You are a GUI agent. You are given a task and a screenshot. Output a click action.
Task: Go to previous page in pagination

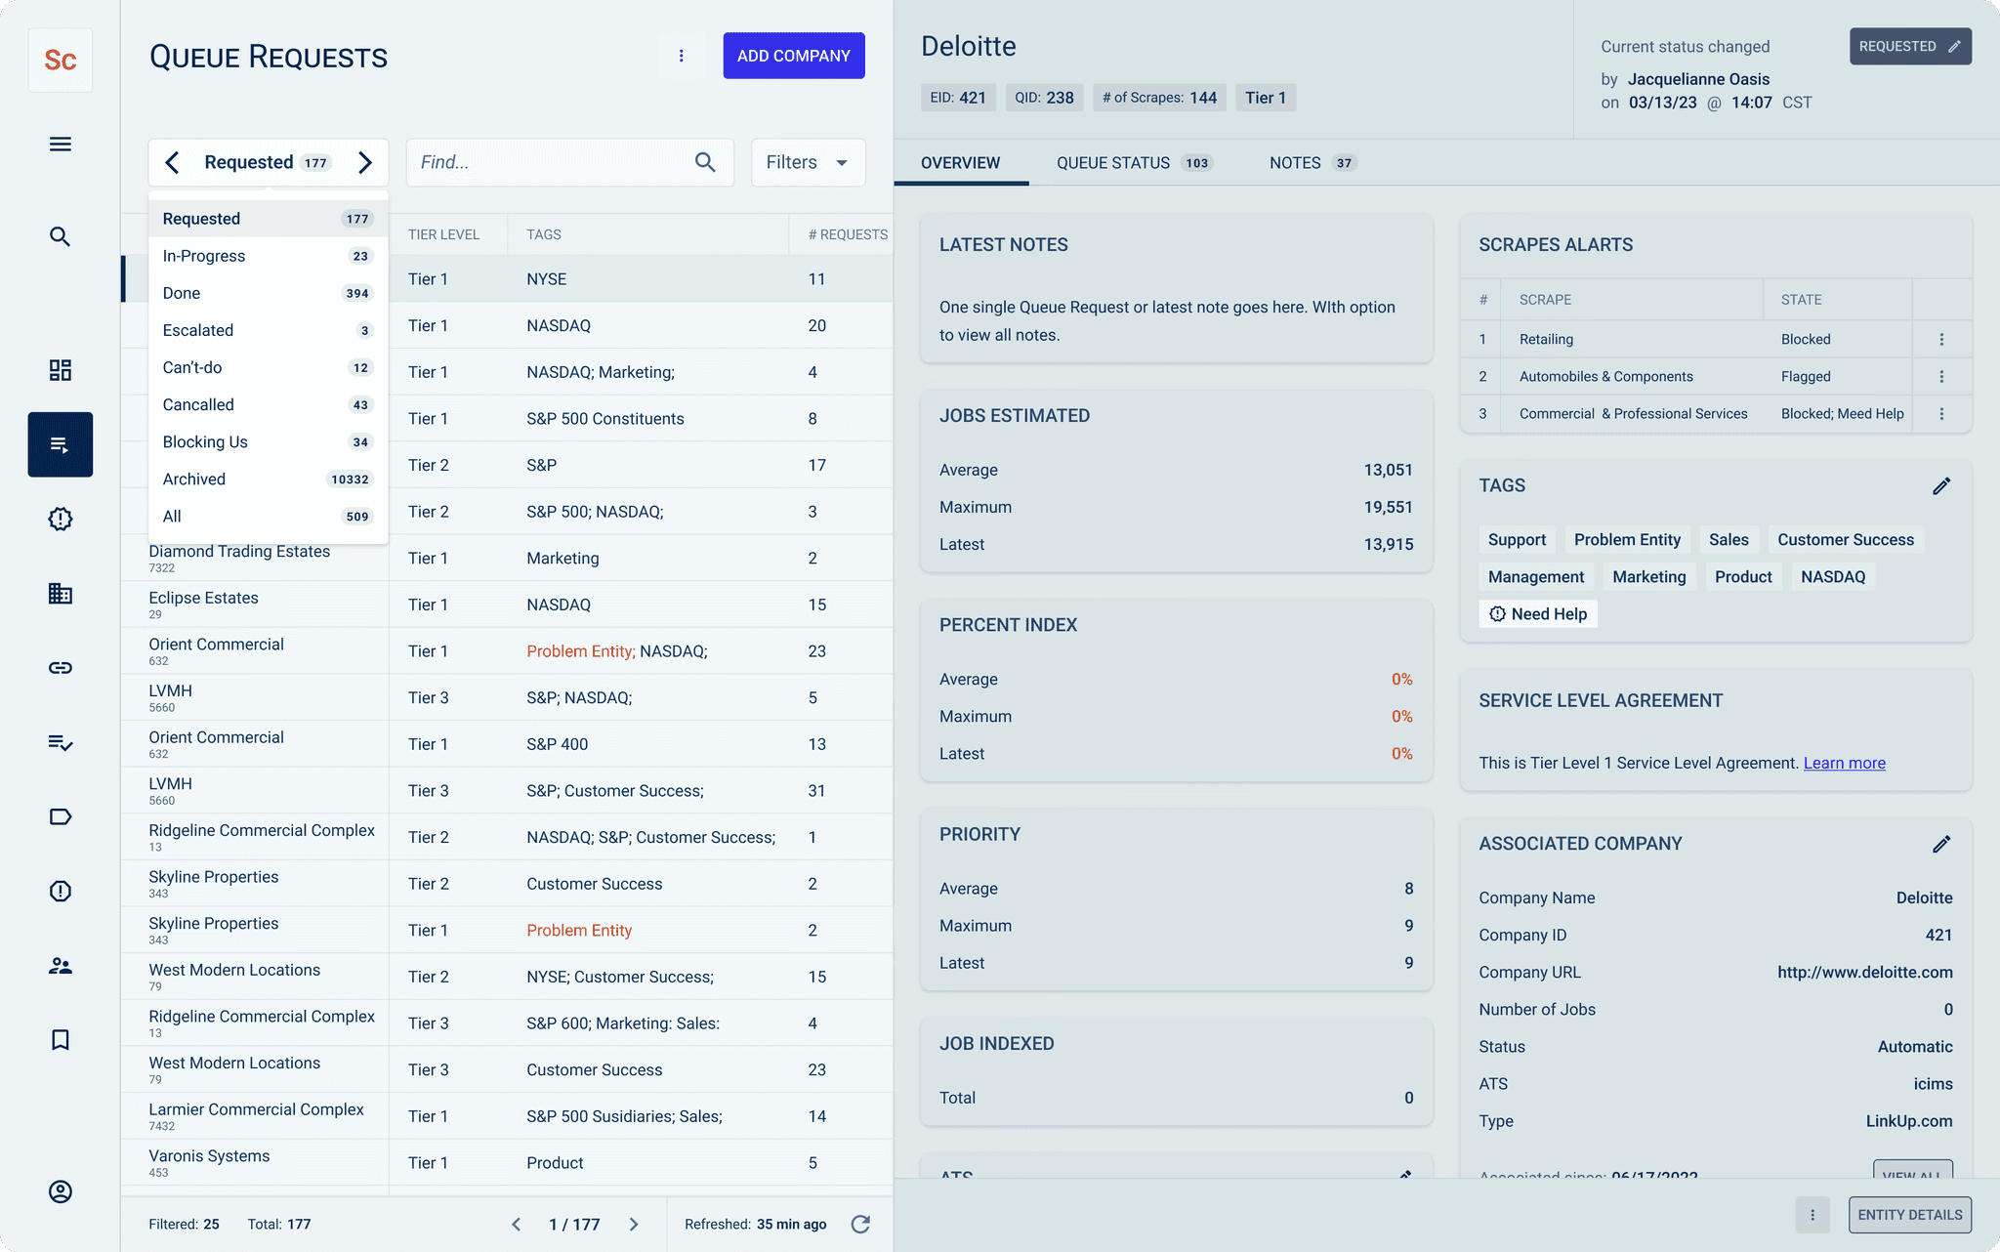tap(517, 1224)
